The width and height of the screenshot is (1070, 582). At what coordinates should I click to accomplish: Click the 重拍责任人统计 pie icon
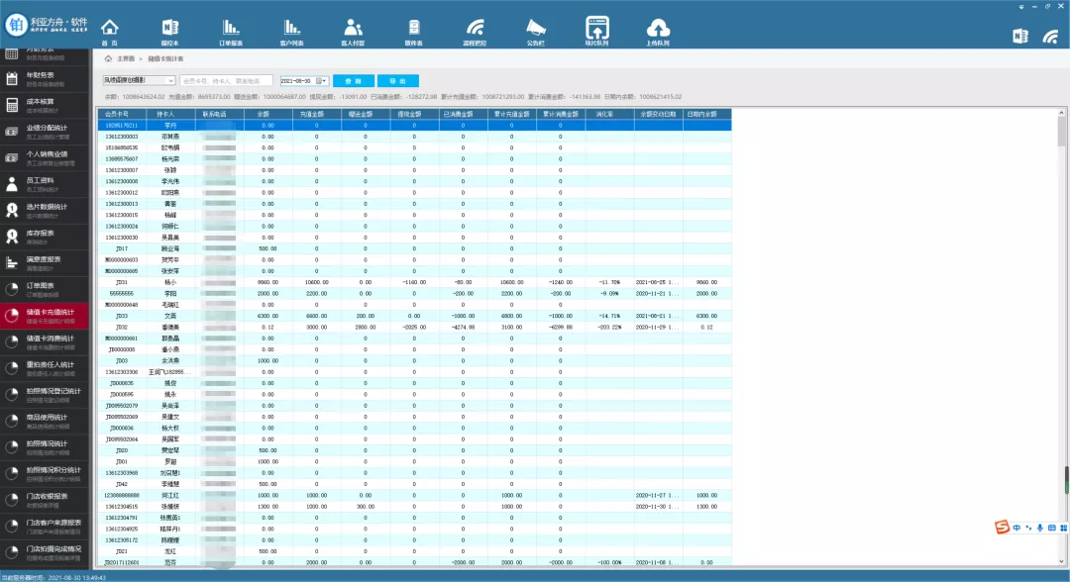pos(12,368)
